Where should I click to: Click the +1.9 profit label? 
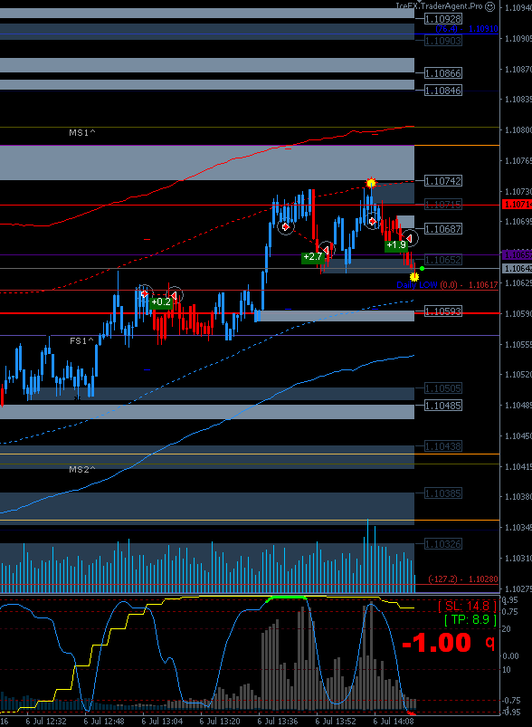396,244
